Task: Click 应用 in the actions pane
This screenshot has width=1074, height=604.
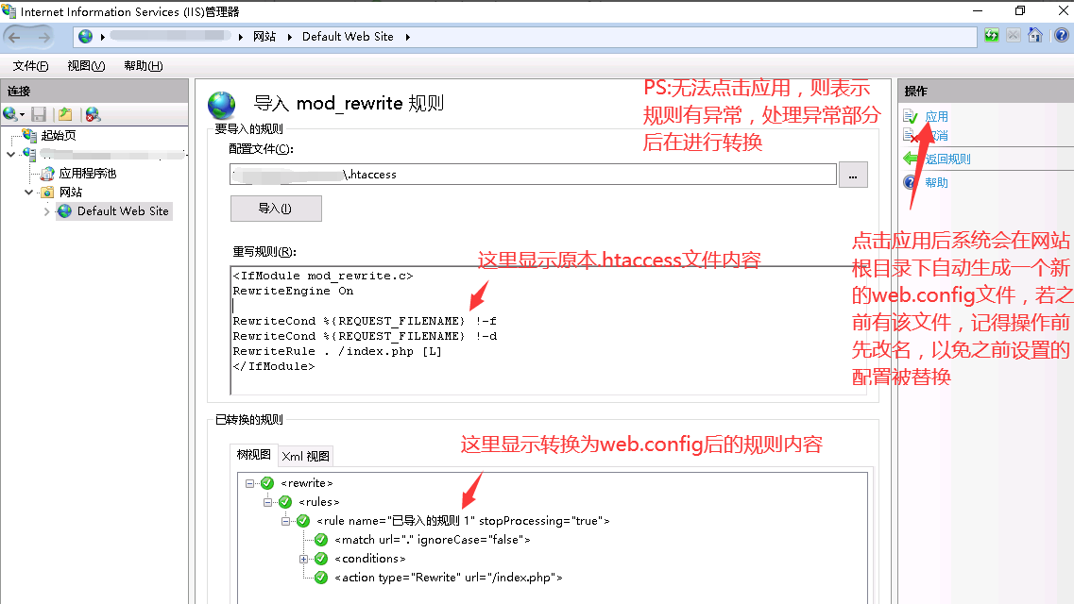Action: tap(936, 116)
